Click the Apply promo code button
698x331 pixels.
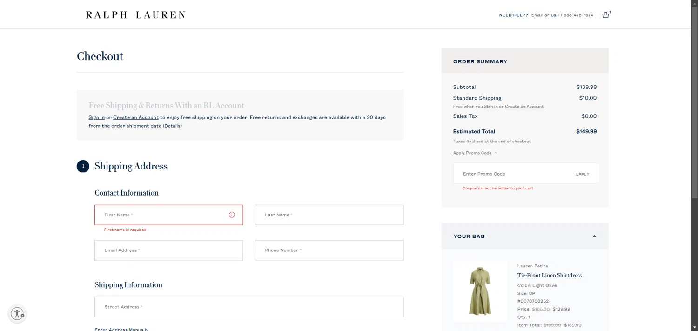[x=582, y=174]
